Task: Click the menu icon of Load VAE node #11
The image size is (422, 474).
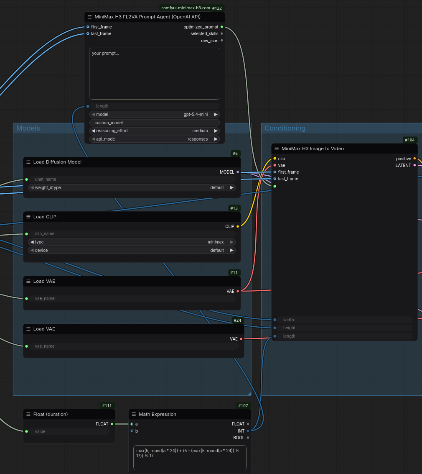Action: pos(28,281)
